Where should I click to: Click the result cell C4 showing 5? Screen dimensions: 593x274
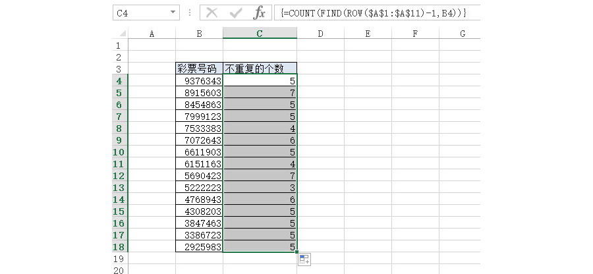[x=260, y=80]
